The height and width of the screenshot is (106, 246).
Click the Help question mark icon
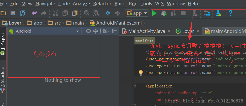pos(230,13)
